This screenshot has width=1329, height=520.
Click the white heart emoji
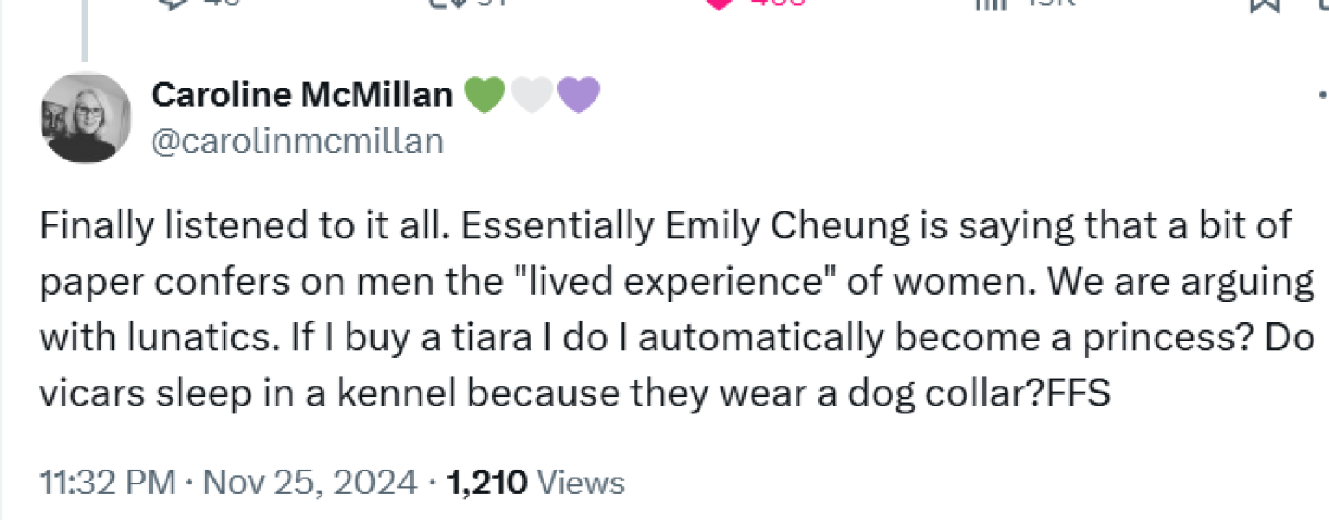coord(532,95)
